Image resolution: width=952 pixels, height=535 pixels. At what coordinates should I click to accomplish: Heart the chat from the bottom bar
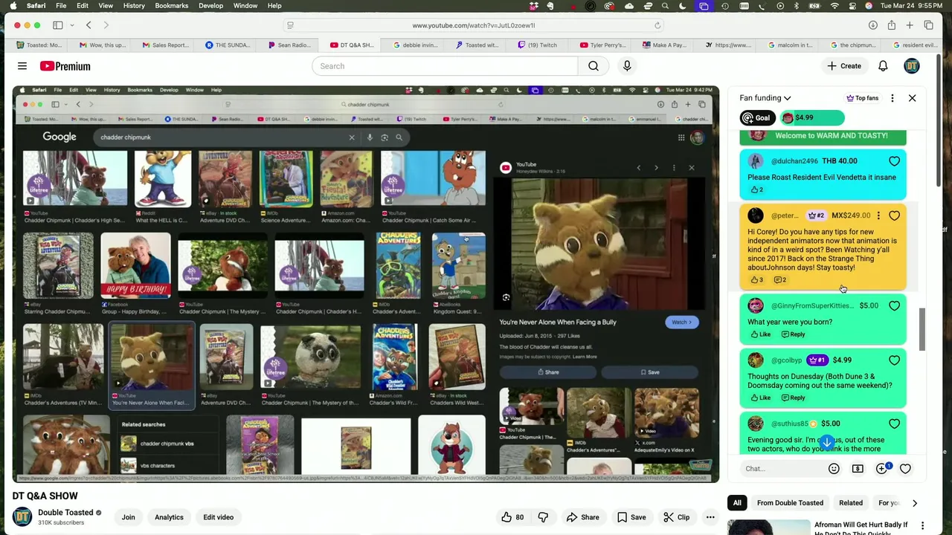(x=905, y=469)
